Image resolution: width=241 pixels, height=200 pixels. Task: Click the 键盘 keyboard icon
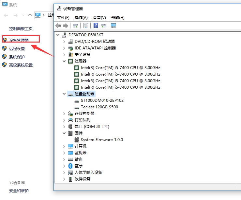(x=70, y=159)
